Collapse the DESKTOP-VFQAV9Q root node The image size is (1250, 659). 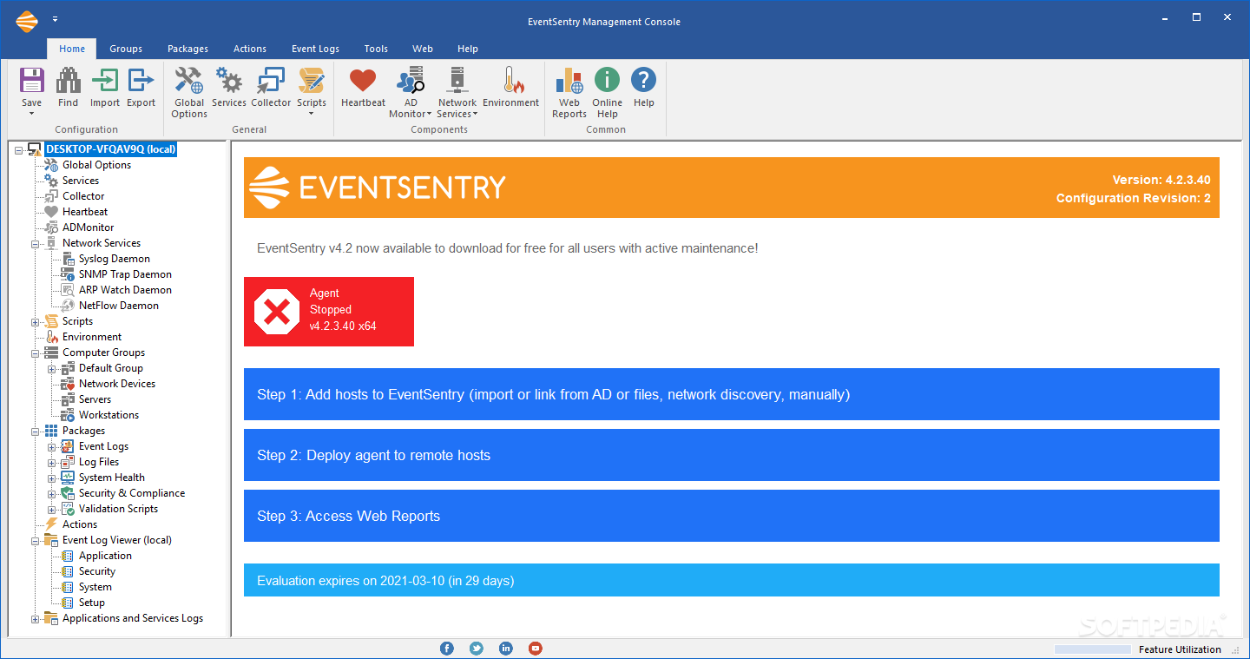coord(19,149)
